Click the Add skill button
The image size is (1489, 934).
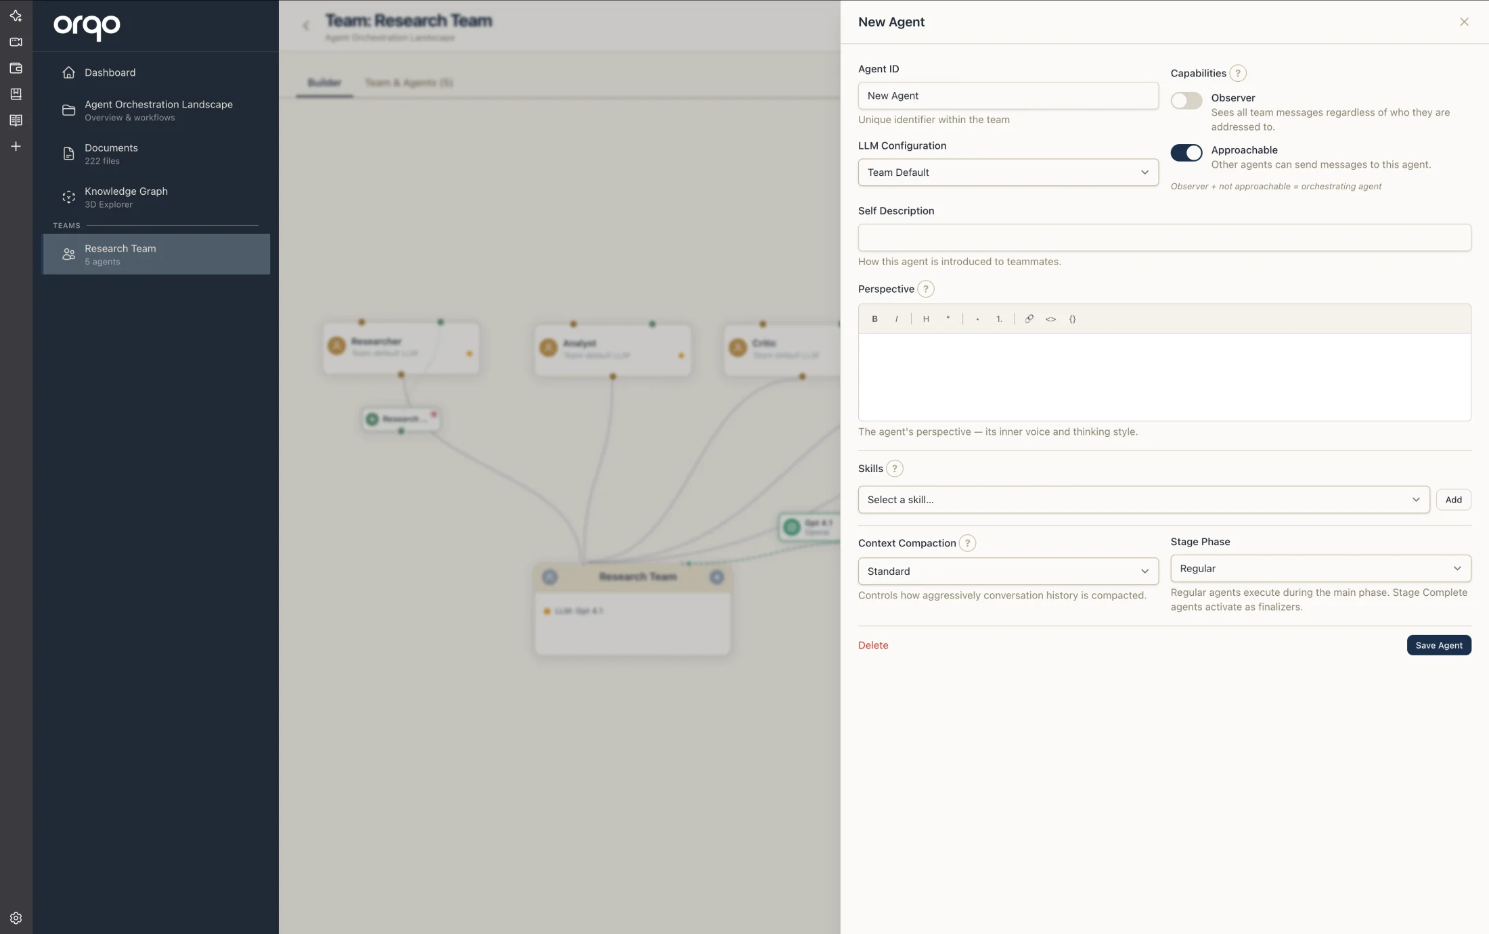(1453, 500)
